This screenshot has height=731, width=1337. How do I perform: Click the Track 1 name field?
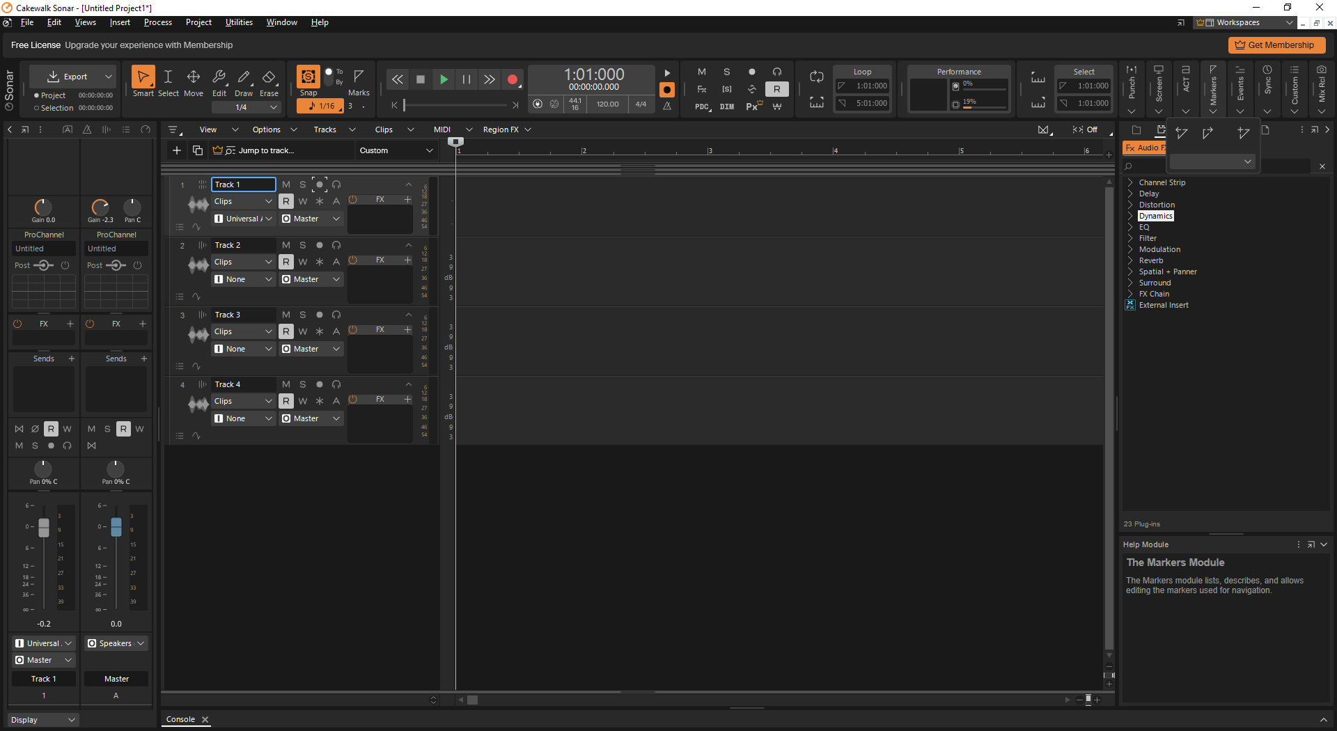tap(243, 184)
